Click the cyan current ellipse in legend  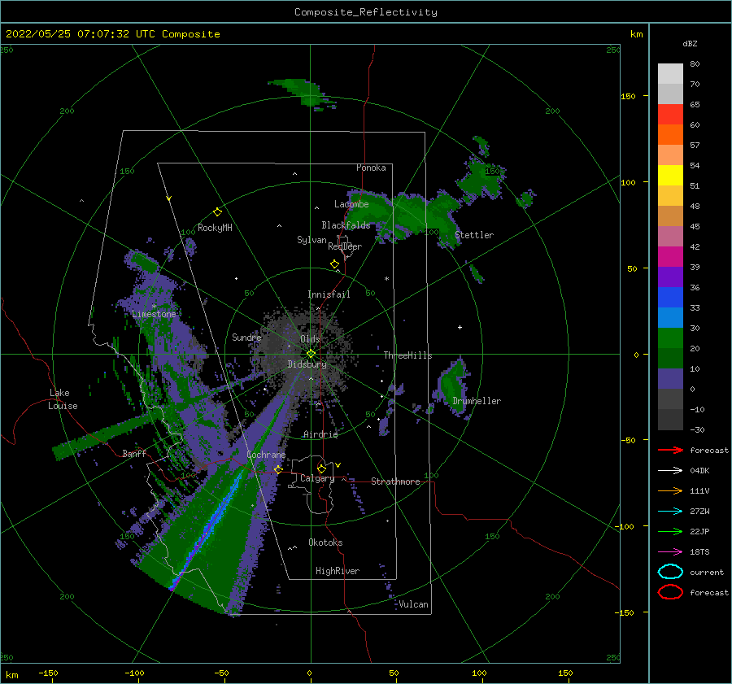pos(670,572)
